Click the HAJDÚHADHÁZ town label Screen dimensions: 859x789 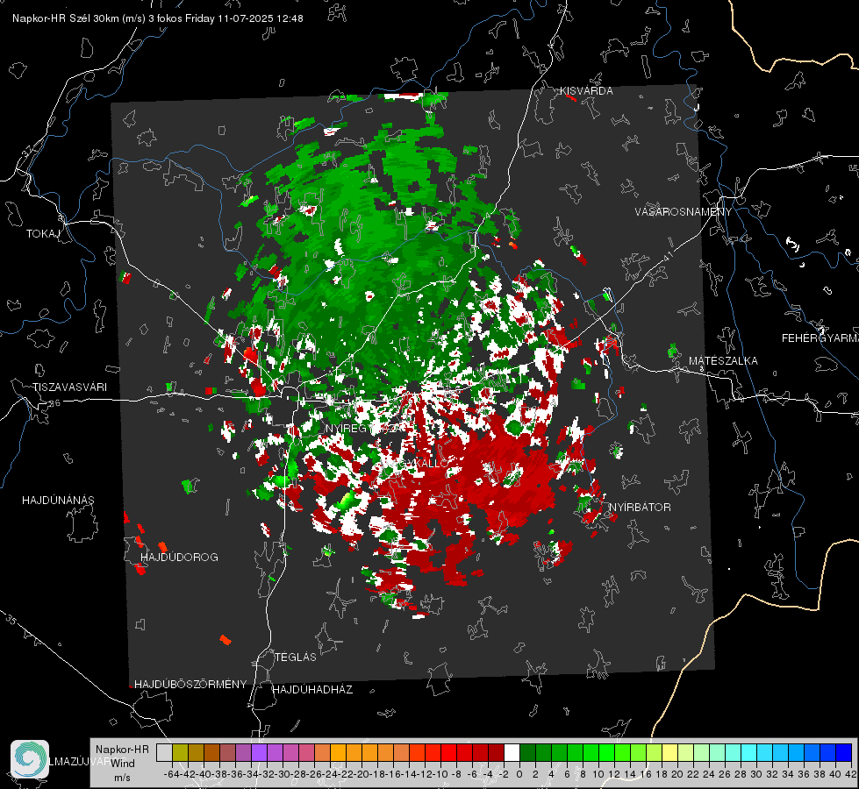click(312, 690)
